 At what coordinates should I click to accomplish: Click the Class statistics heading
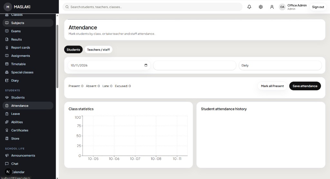[81, 109]
